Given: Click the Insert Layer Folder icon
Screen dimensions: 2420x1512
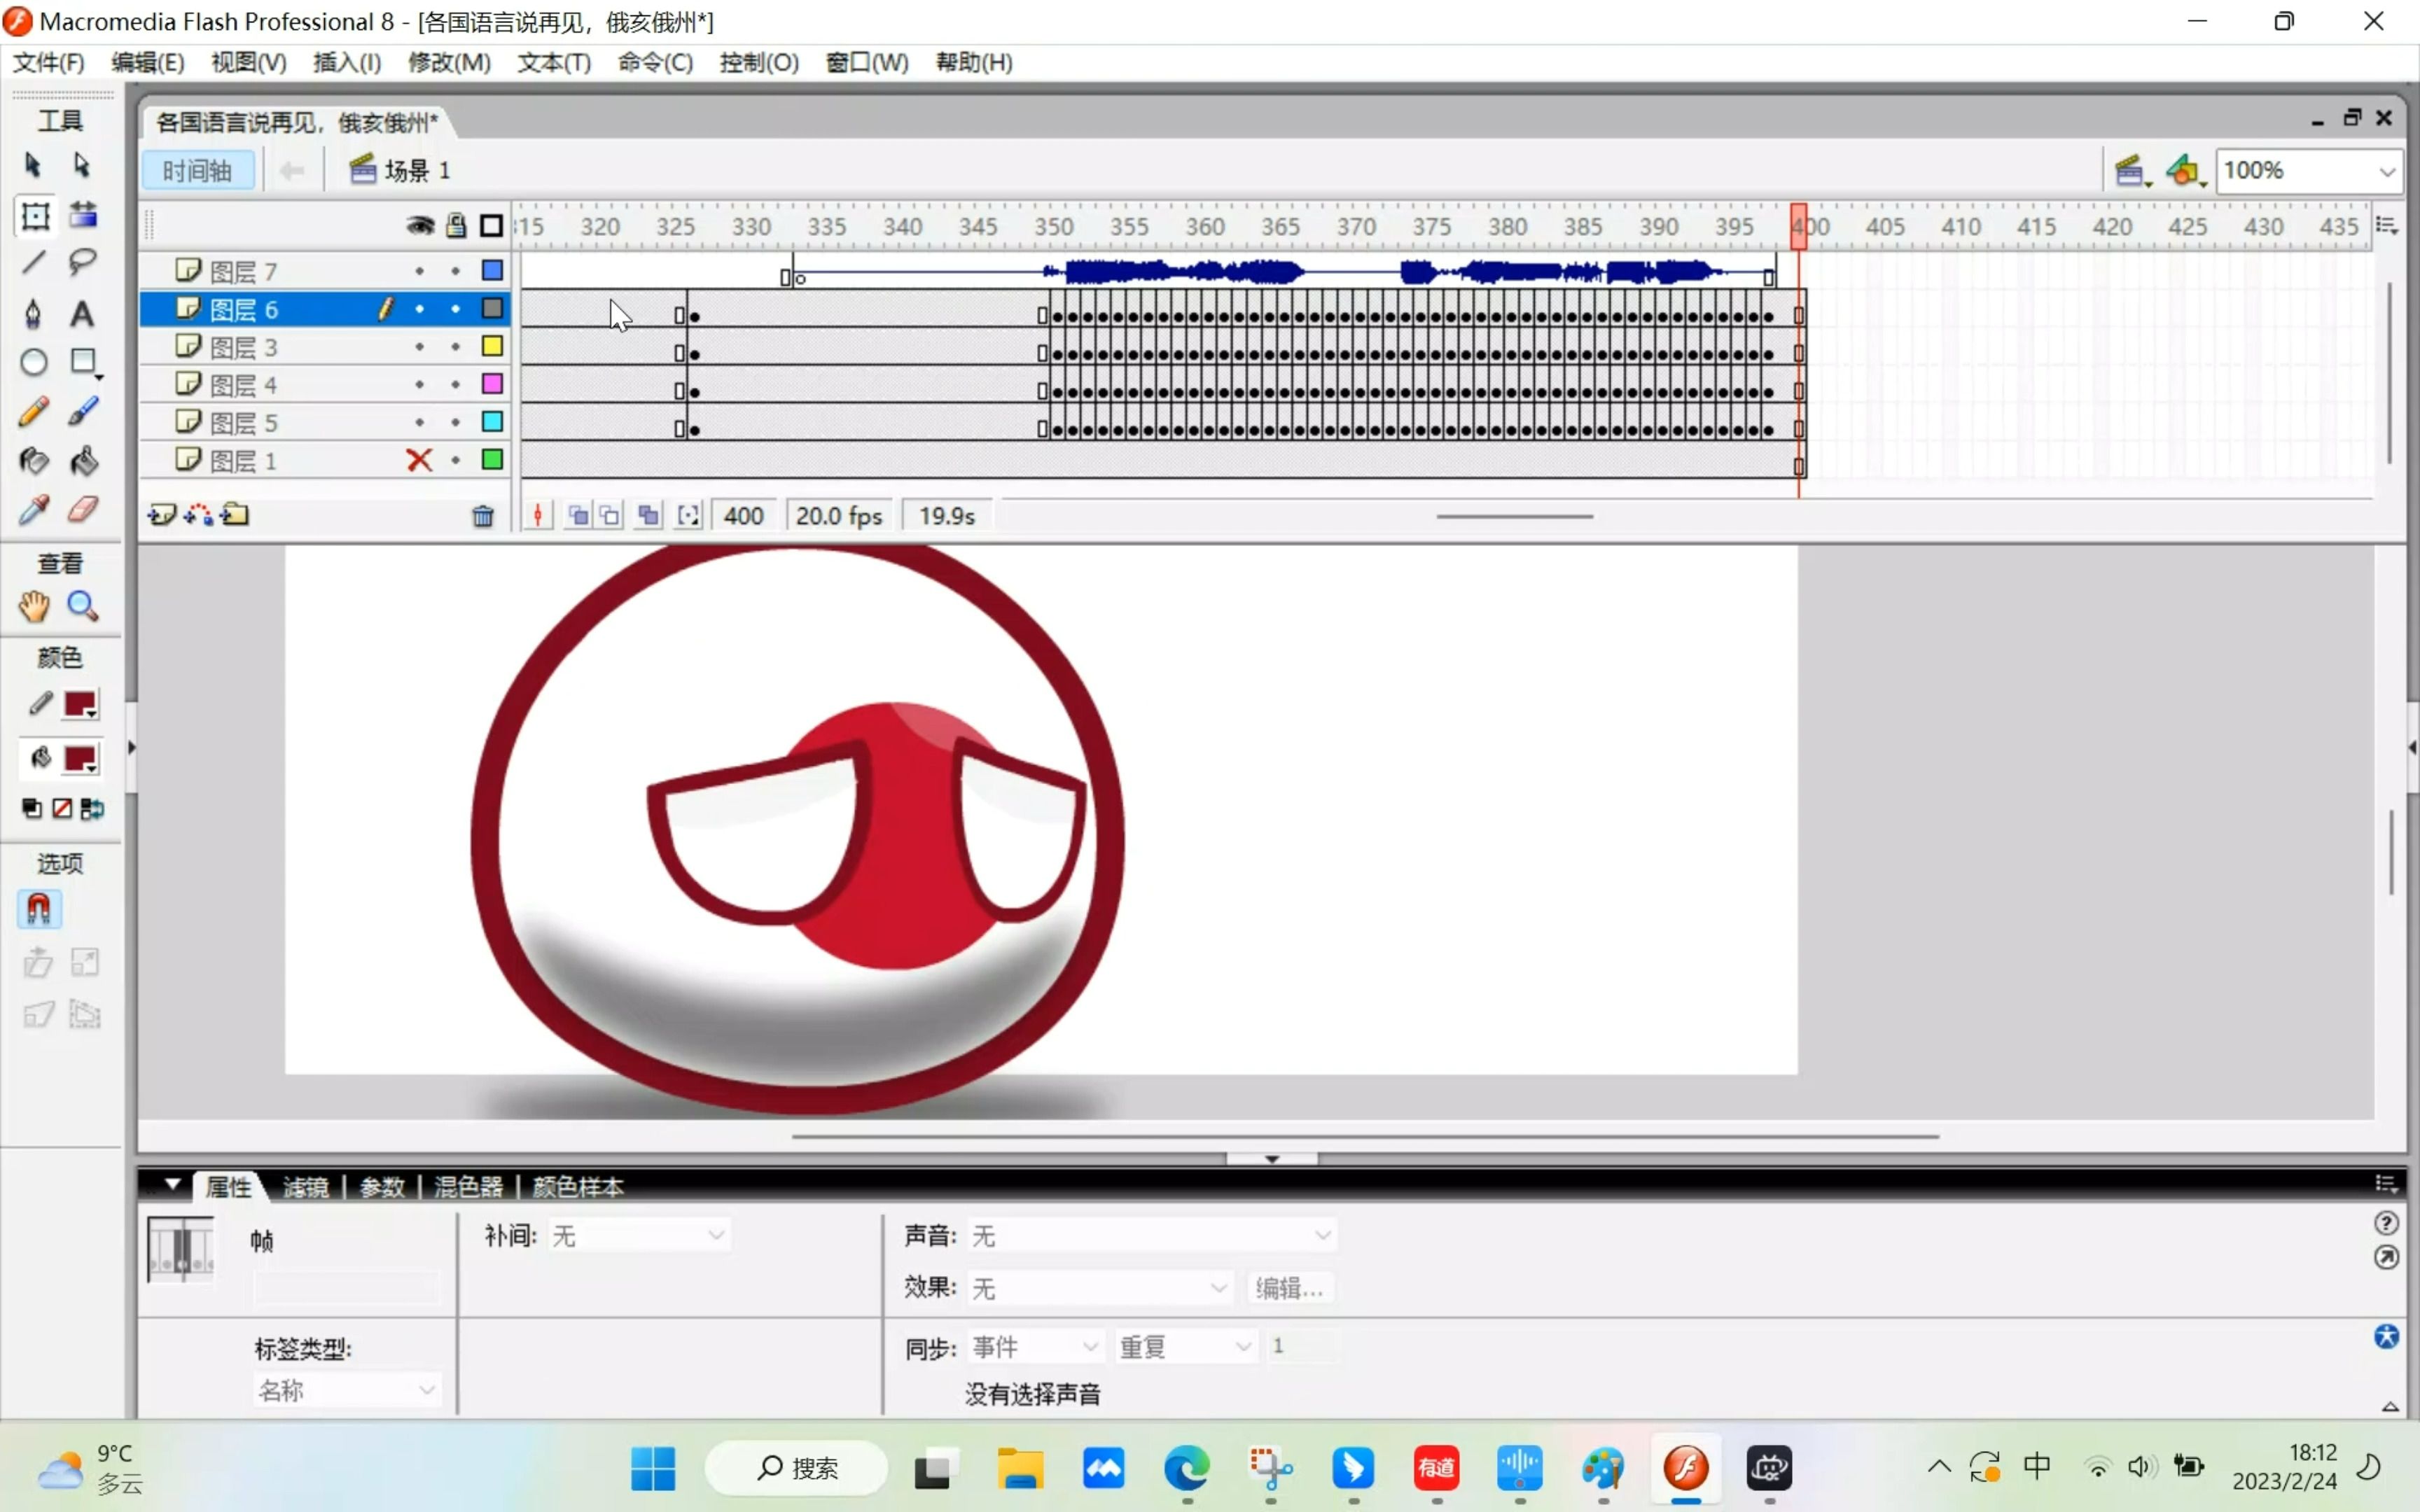Looking at the screenshot, I should 235,515.
